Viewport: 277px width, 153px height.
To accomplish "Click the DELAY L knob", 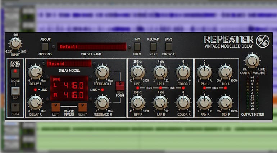I will [36, 72].
